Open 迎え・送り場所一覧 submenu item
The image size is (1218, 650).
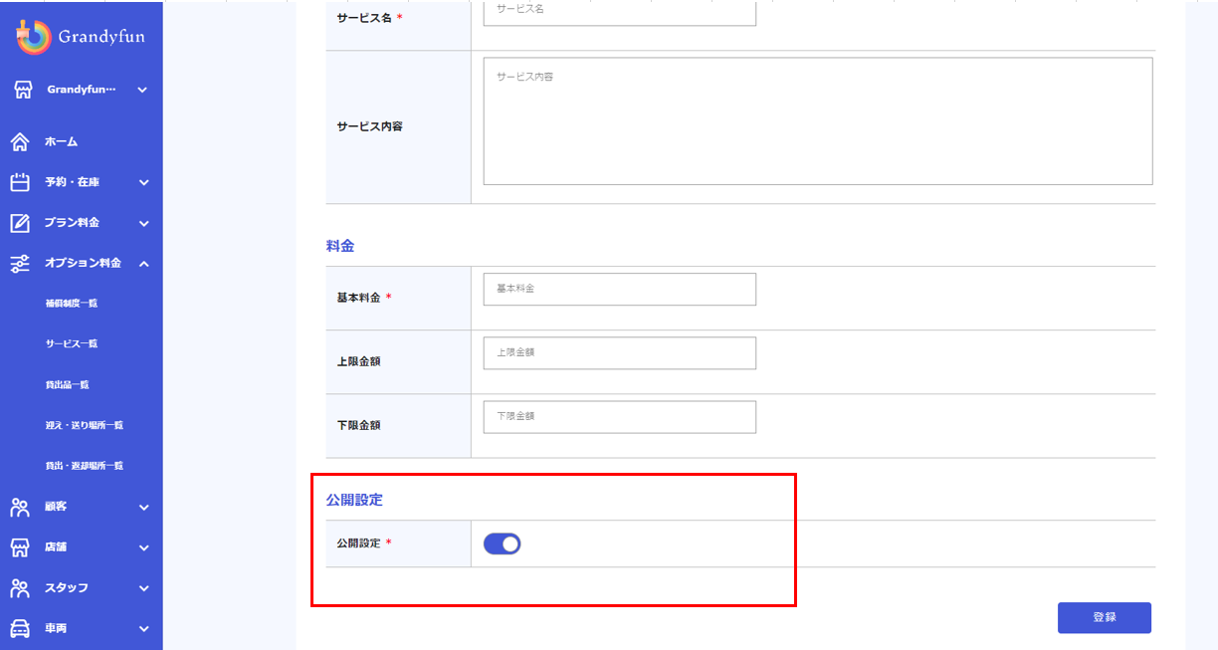(x=85, y=425)
